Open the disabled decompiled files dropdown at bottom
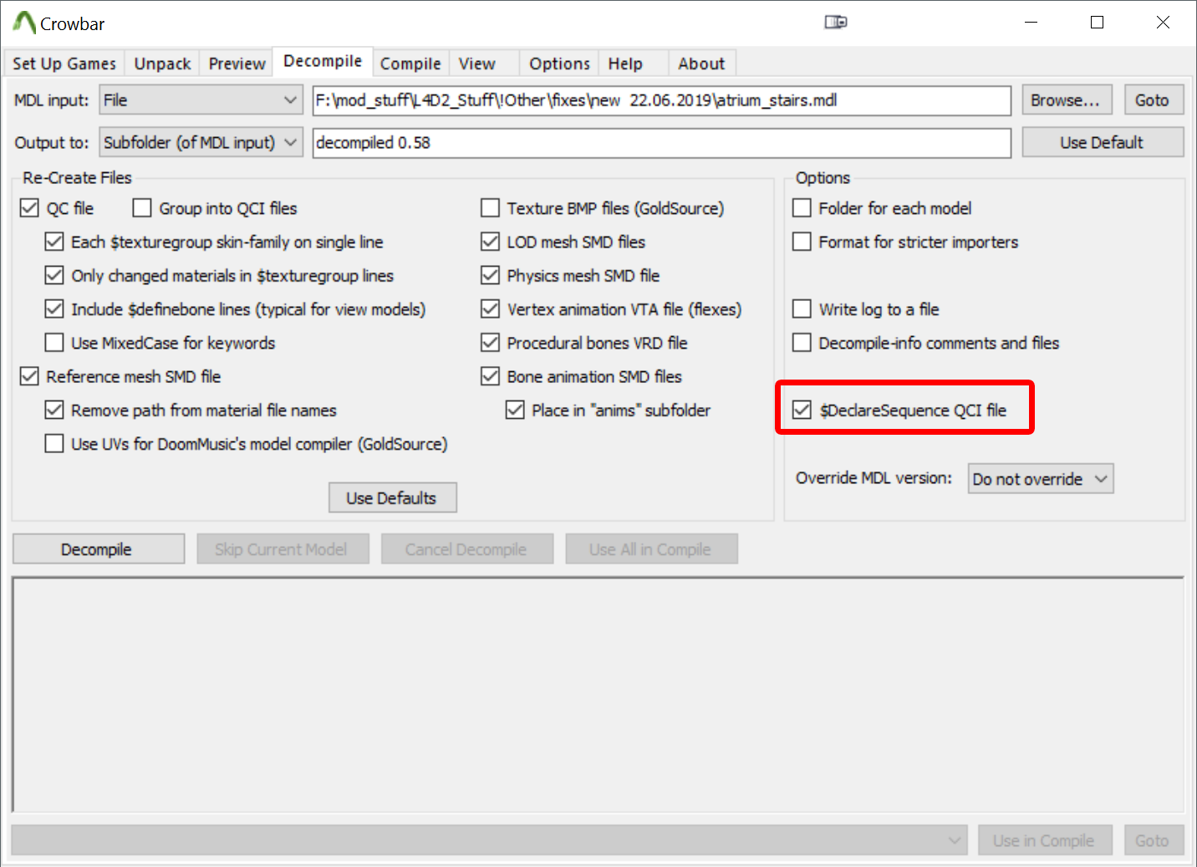Viewport: 1197px width, 867px height. click(489, 840)
